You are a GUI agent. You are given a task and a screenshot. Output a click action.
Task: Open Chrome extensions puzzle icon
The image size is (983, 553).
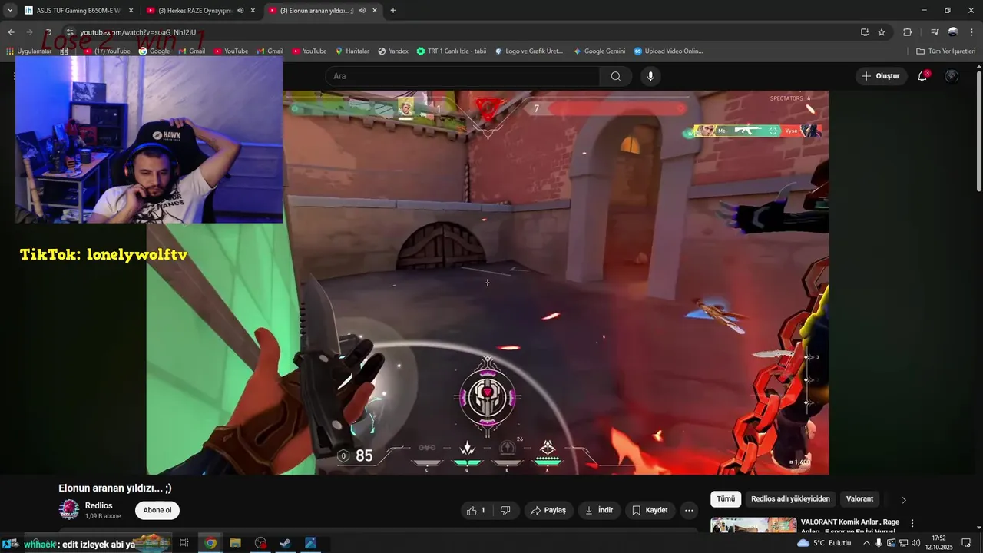tap(907, 32)
